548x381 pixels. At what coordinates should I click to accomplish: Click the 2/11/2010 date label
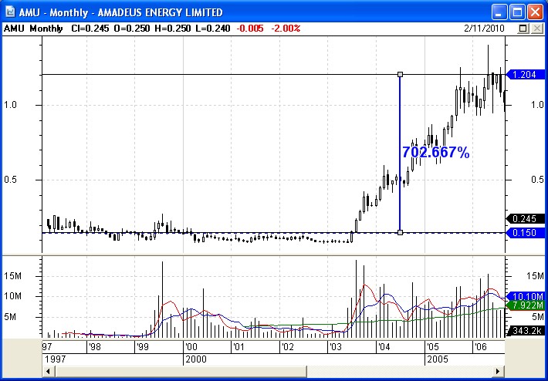(x=485, y=29)
